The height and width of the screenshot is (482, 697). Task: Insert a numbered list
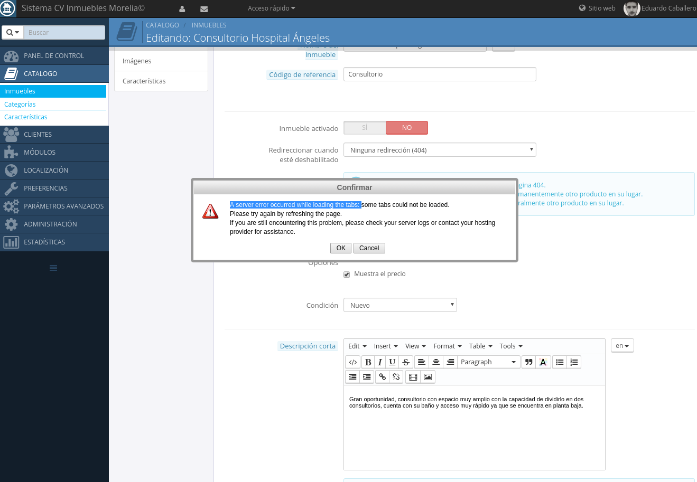pyautogui.click(x=574, y=362)
